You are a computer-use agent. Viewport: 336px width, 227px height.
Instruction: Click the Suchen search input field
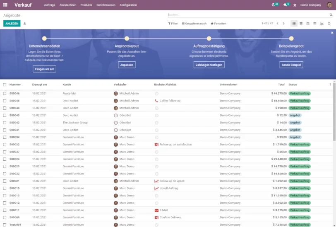[248, 15]
